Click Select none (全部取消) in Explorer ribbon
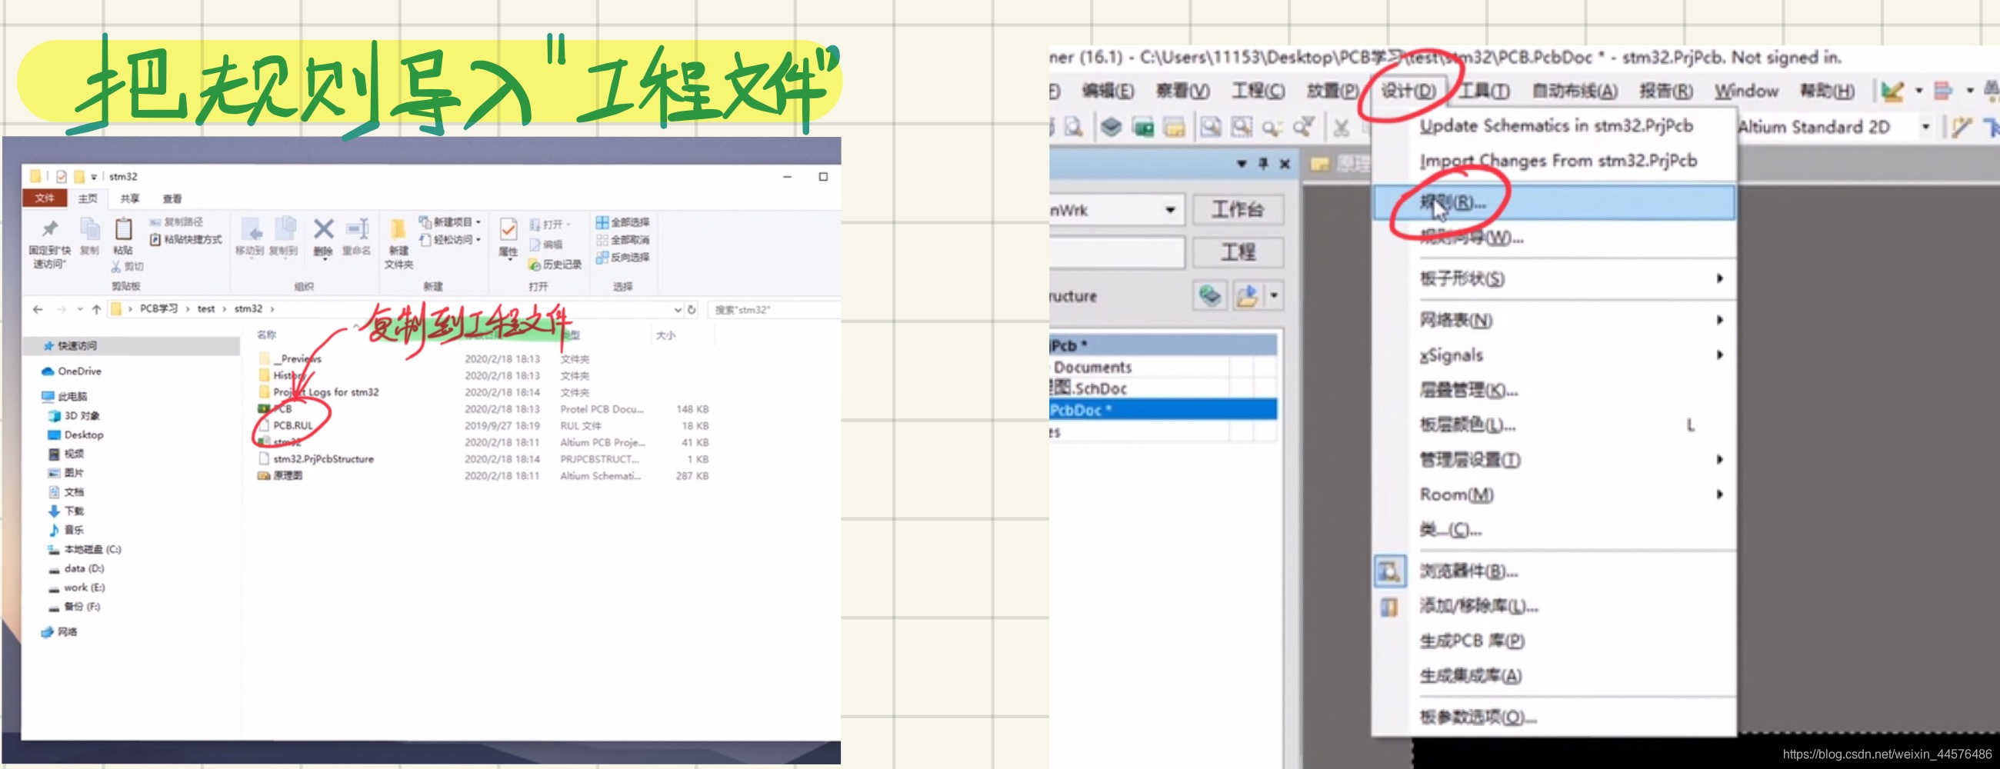 pos(622,240)
